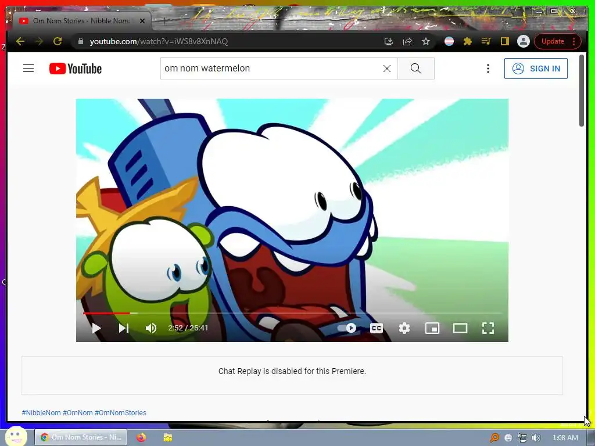Open the YouTube hamburger guide menu
Image resolution: width=595 pixels, height=446 pixels.
(28, 69)
